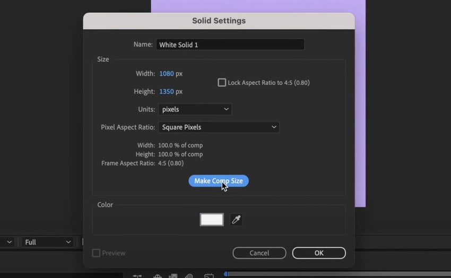Enable Lock Aspect Ratio to 4:5 checkbox

(222, 83)
